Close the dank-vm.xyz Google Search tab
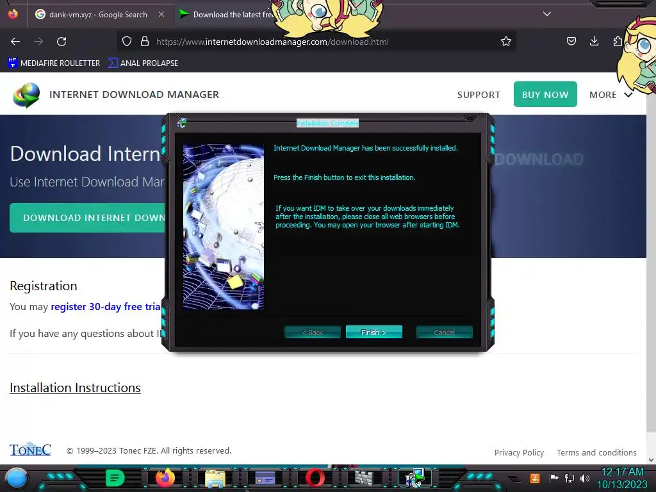656x492 pixels. coord(161,14)
